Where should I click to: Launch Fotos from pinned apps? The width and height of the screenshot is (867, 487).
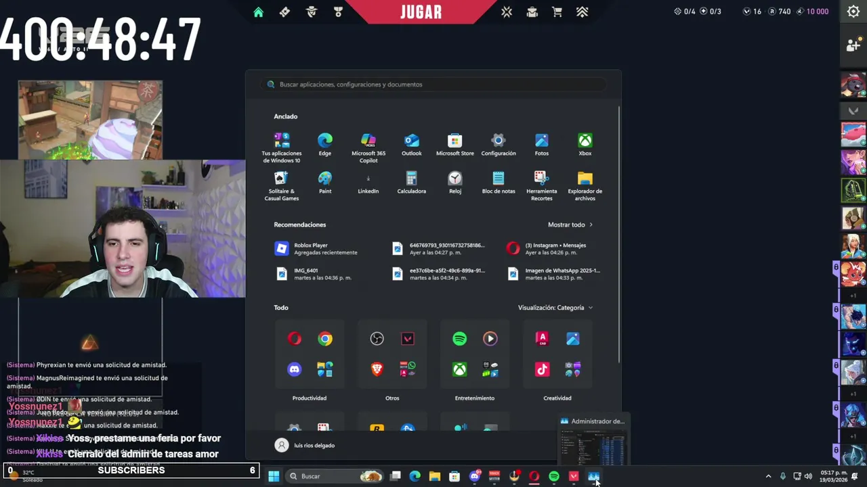pos(542,144)
